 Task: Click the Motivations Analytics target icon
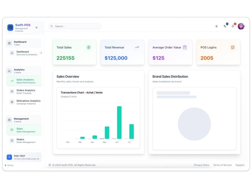[12, 102]
